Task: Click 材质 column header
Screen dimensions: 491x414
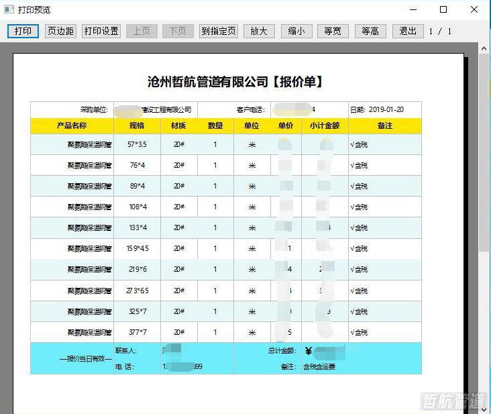Action: tap(178, 125)
